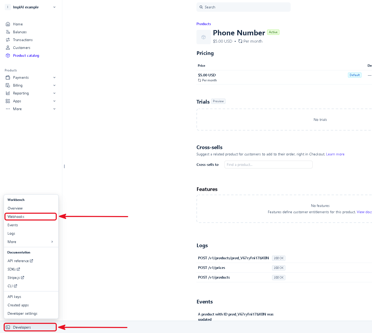Open CLI external link icon

tap(15, 286)
